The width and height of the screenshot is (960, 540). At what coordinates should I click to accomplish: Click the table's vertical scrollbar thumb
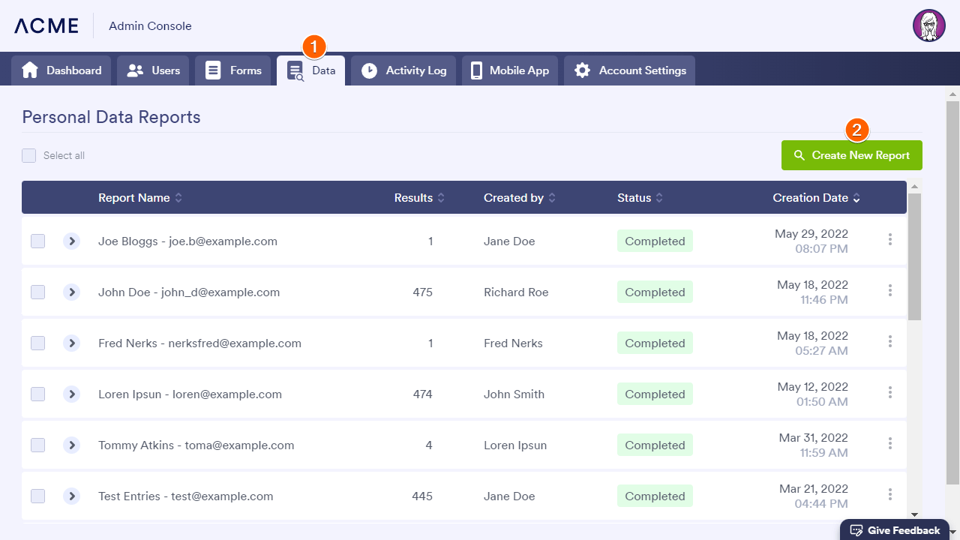coord(914,255)
